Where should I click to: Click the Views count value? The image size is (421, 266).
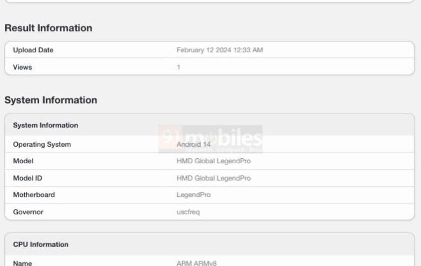[x=178, y=67]
